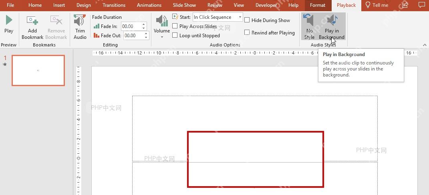
Task: Click the animation star under slide 1
Action: (5, 64)
